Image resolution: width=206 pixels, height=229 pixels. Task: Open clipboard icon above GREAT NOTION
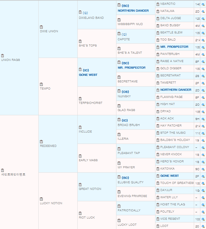80,185
